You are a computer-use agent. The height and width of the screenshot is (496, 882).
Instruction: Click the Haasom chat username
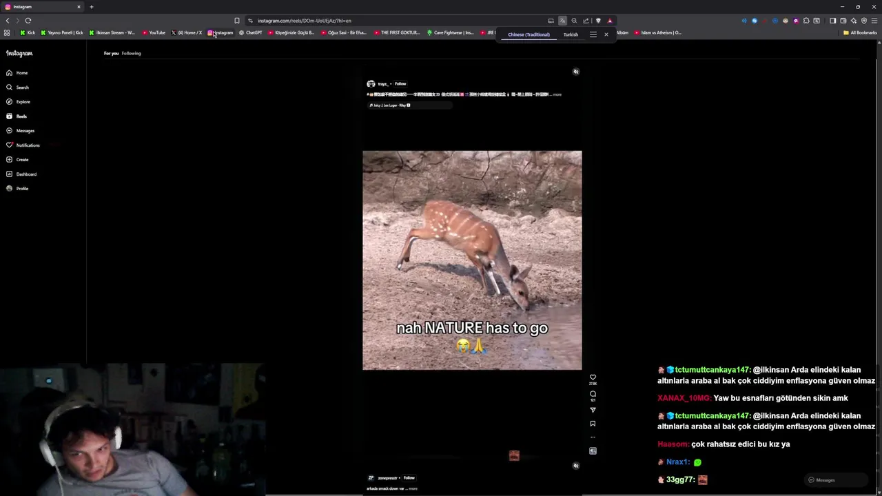[673, 444]
